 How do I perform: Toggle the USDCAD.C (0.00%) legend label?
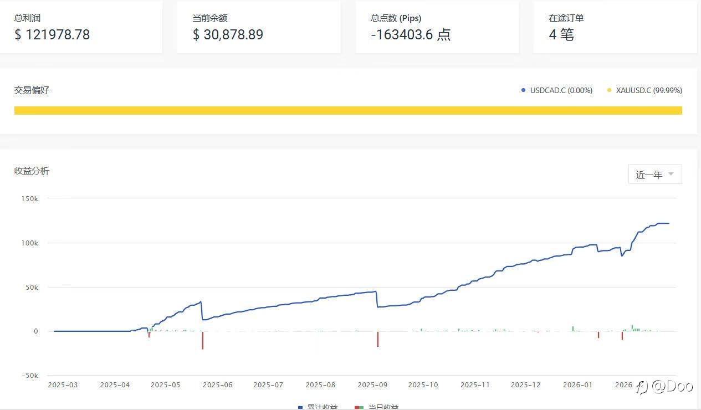click(561, 90)
